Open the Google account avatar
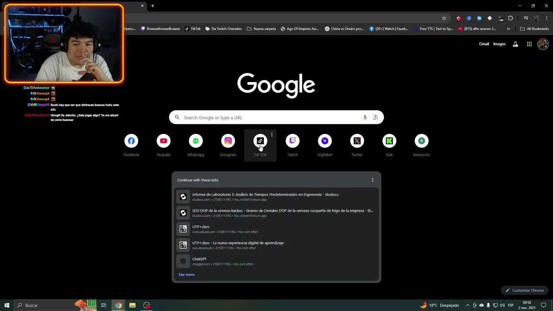Image resolution: width=553 pixels, height=311 pixels. tap(543, 44)
